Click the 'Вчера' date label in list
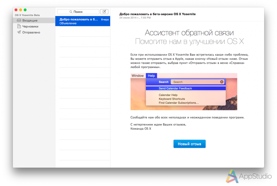Image resolution: width=277 pixels, height=186 pixels. tap(105, 20)
